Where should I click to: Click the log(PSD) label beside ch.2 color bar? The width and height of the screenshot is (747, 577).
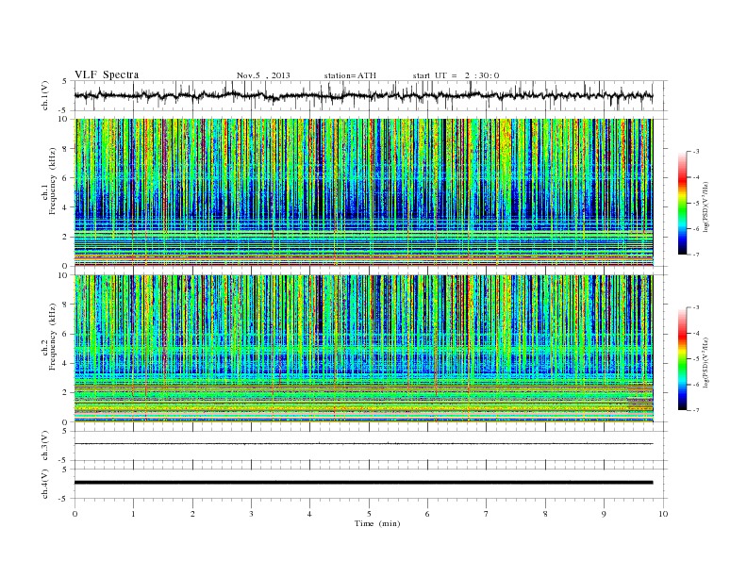[x=705, y=362]
